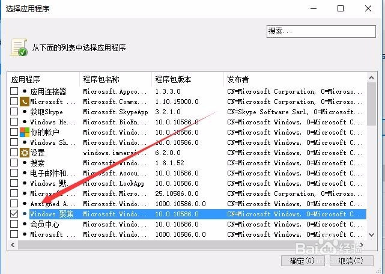Click the gear icon next to 设置

point(24,153)
